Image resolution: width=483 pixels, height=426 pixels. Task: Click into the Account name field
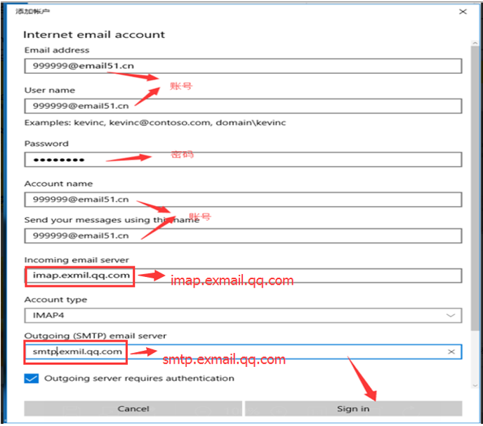[x=243, y=200]
